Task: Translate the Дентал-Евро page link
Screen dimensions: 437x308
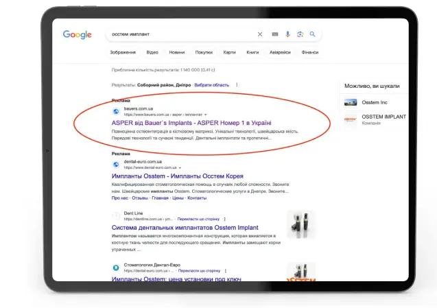Action: click(x=199, y=271)
